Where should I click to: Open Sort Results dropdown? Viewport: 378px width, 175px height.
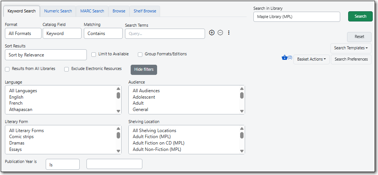[46, 55]
